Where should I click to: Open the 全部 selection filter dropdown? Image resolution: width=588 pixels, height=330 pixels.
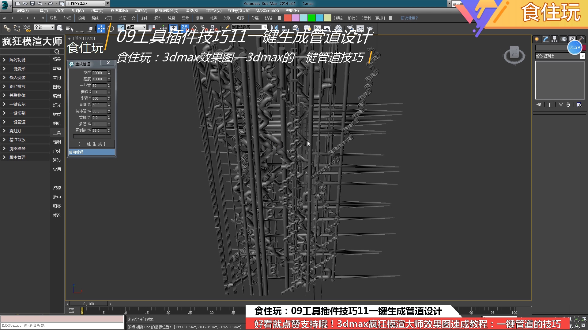(x=44, y=27)
